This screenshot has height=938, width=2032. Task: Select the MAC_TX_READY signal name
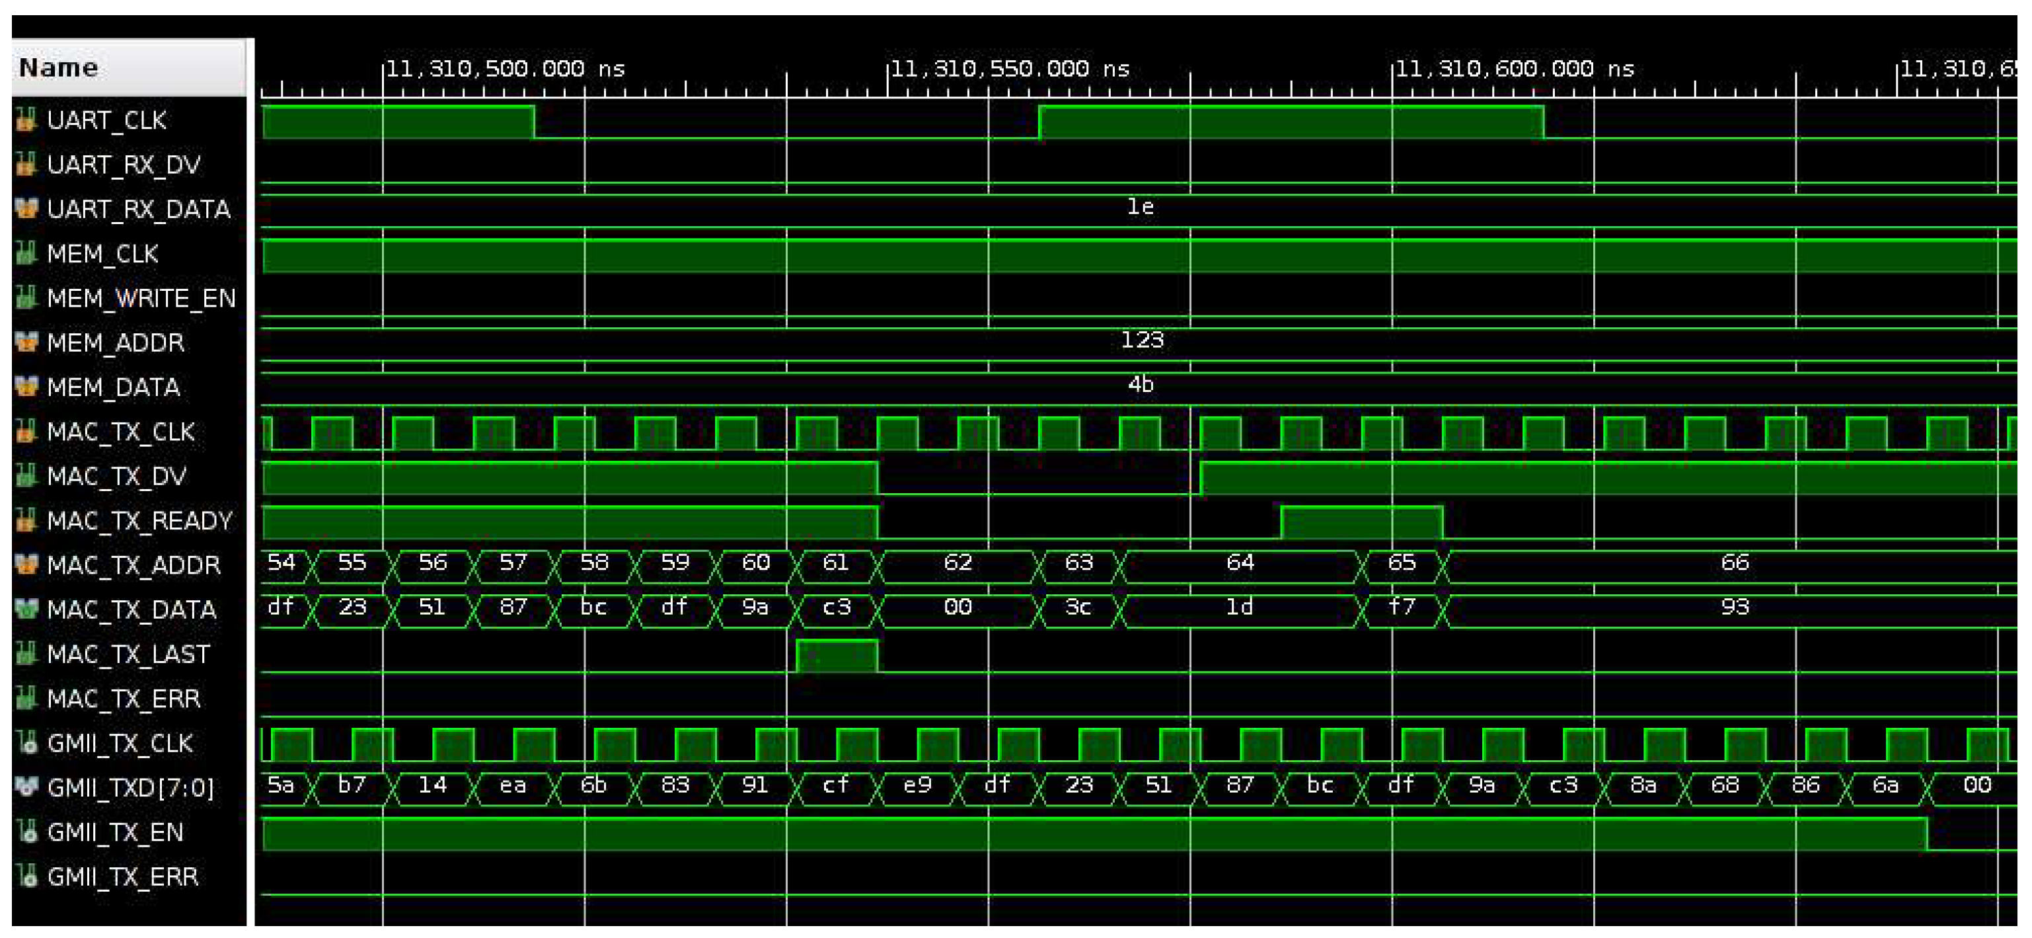click(x=139, y=521)
